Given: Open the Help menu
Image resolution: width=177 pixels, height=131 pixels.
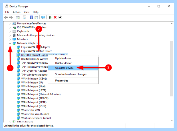Looking at the screenshot, I should point(36,12).
